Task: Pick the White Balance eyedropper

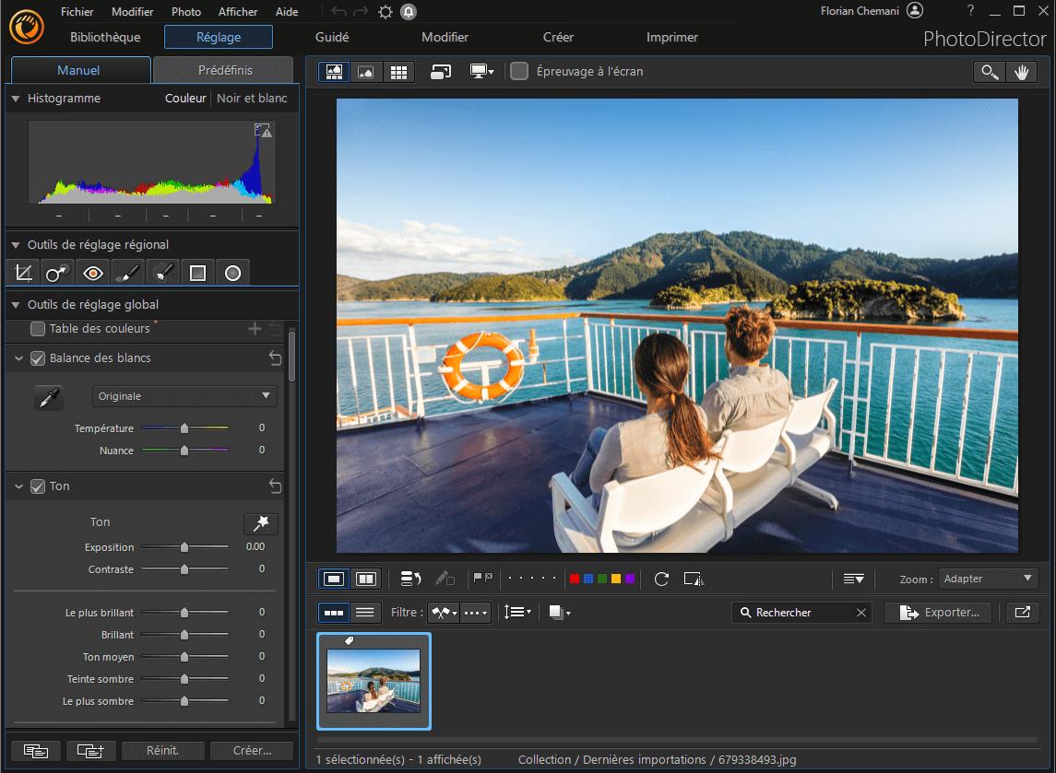Action: tap(48, 397)
